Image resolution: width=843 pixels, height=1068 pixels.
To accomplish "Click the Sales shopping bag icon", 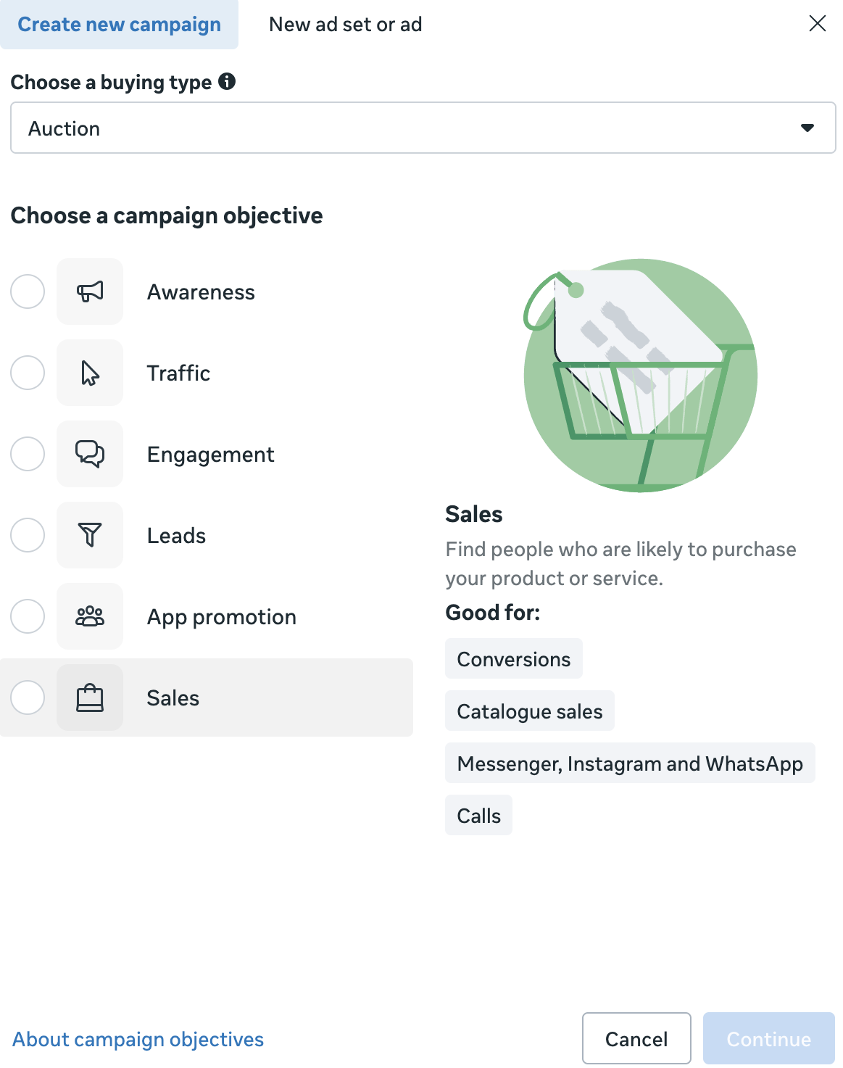I will [x=90, y=697].
